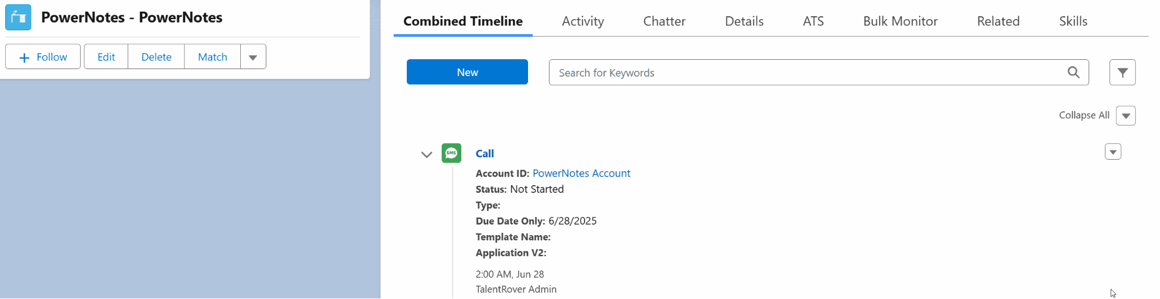Select the Skills tab

[1073, 21]
